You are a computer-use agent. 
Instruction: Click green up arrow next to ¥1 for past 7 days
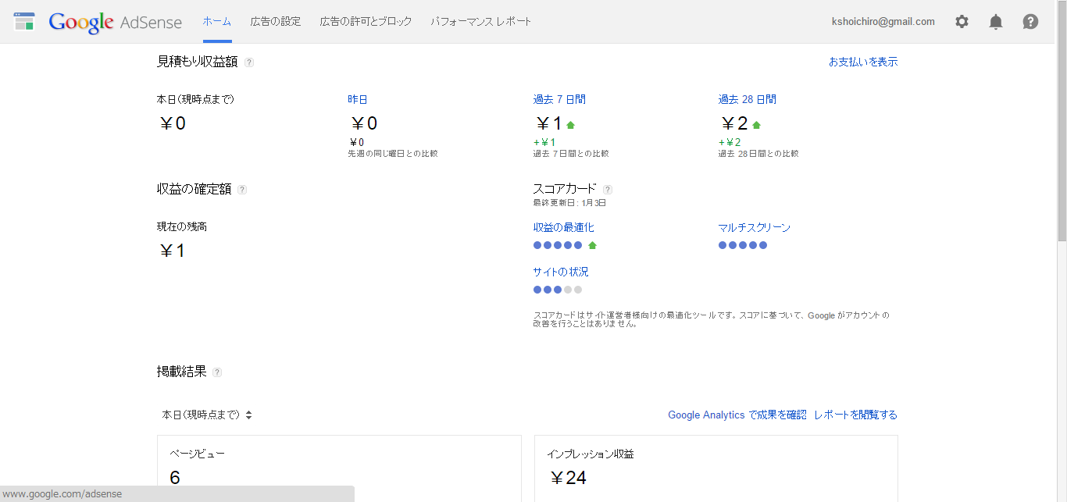(570, 125)
